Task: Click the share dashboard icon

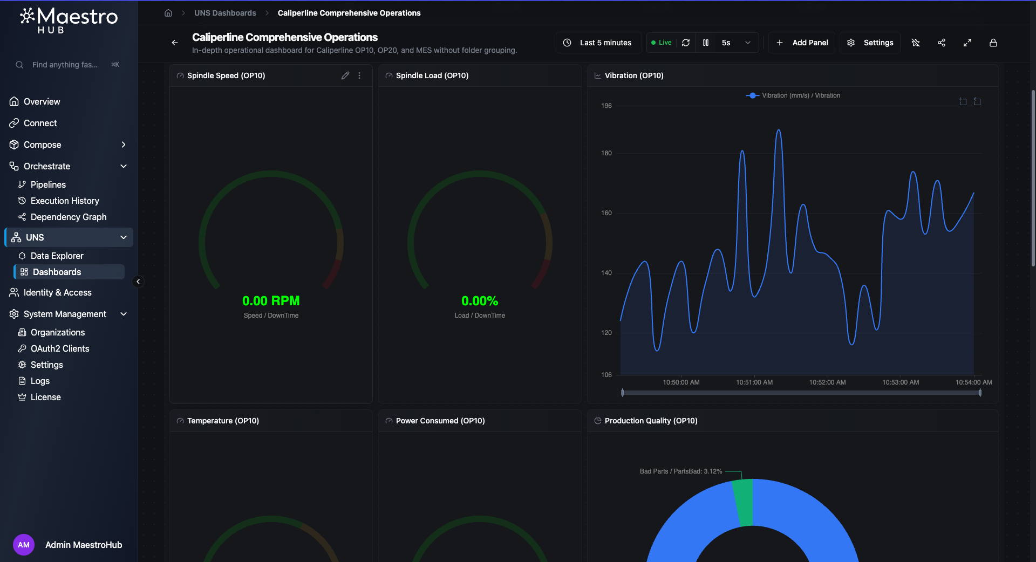Action: tap(942, 43)
